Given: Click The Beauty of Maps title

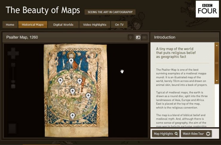Looking at the screenshot, I should point(43,10).
